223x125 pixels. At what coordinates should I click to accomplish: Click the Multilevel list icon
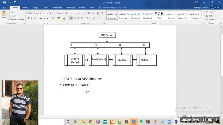[x=82, y=13]
